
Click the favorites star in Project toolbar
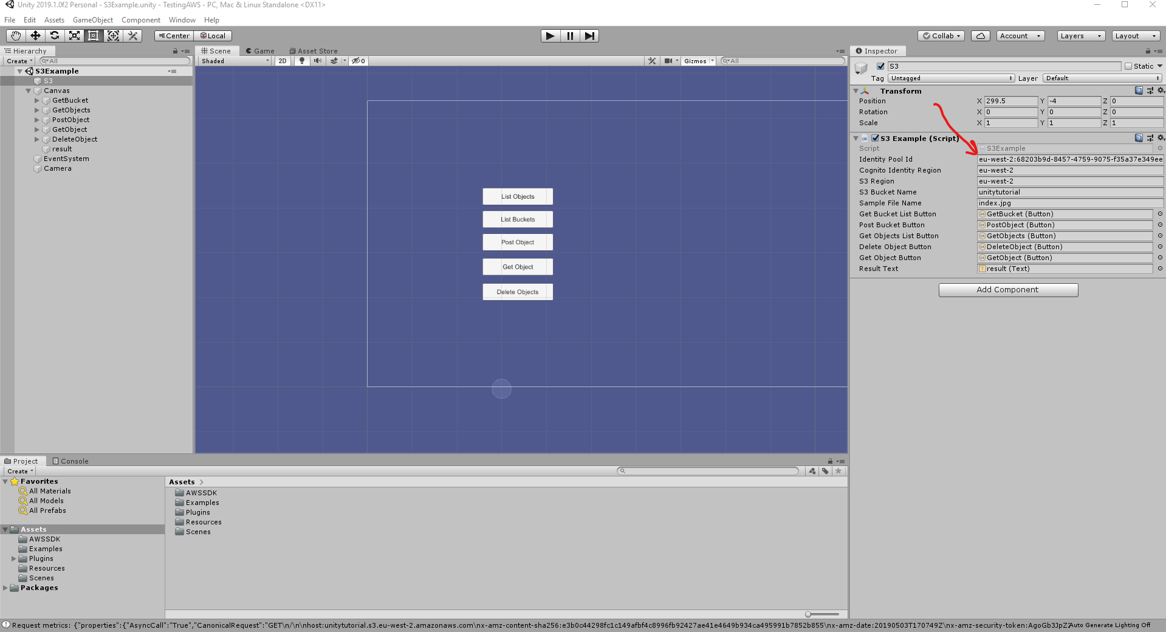point(838,471)
